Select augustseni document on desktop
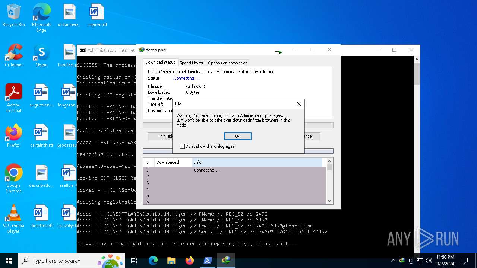 coord(41,96)
